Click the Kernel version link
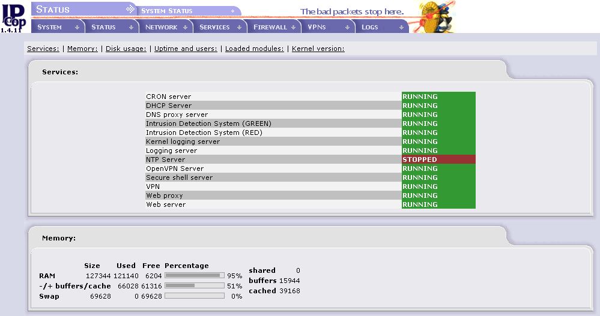600x316 pixels. click(x=318, y=49)
